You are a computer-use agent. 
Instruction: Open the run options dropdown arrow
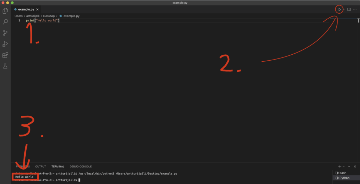point(344,9)
